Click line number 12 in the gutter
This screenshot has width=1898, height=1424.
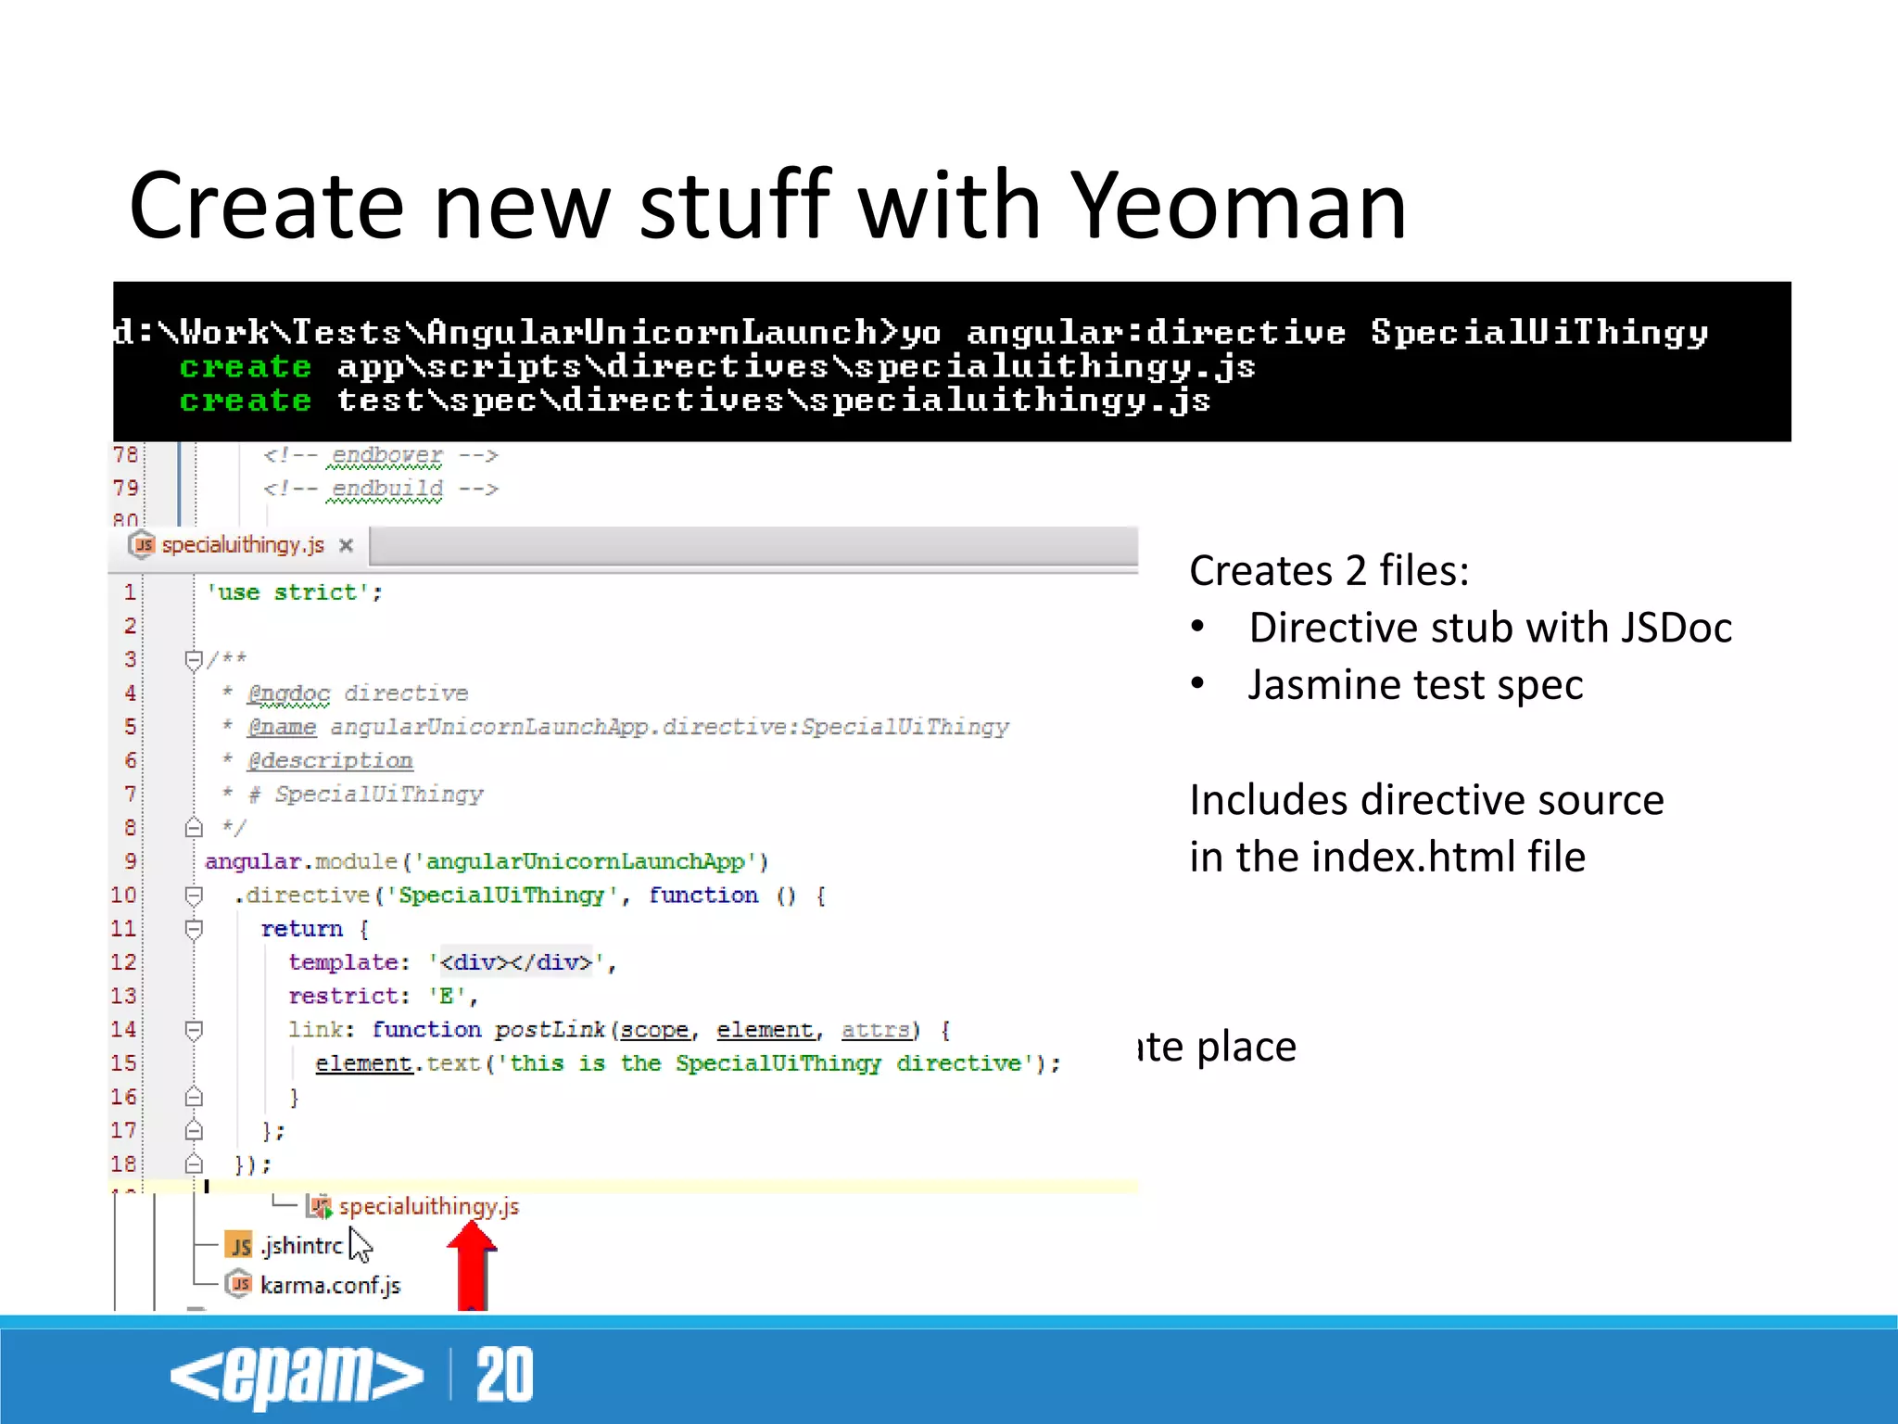tap(123, 962)
